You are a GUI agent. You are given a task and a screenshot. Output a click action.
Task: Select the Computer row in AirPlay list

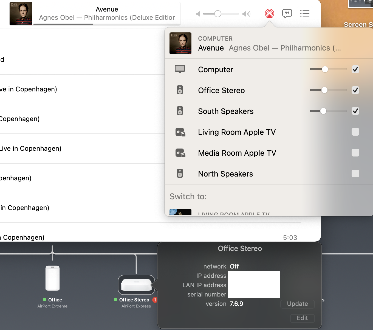pos(269,69)
